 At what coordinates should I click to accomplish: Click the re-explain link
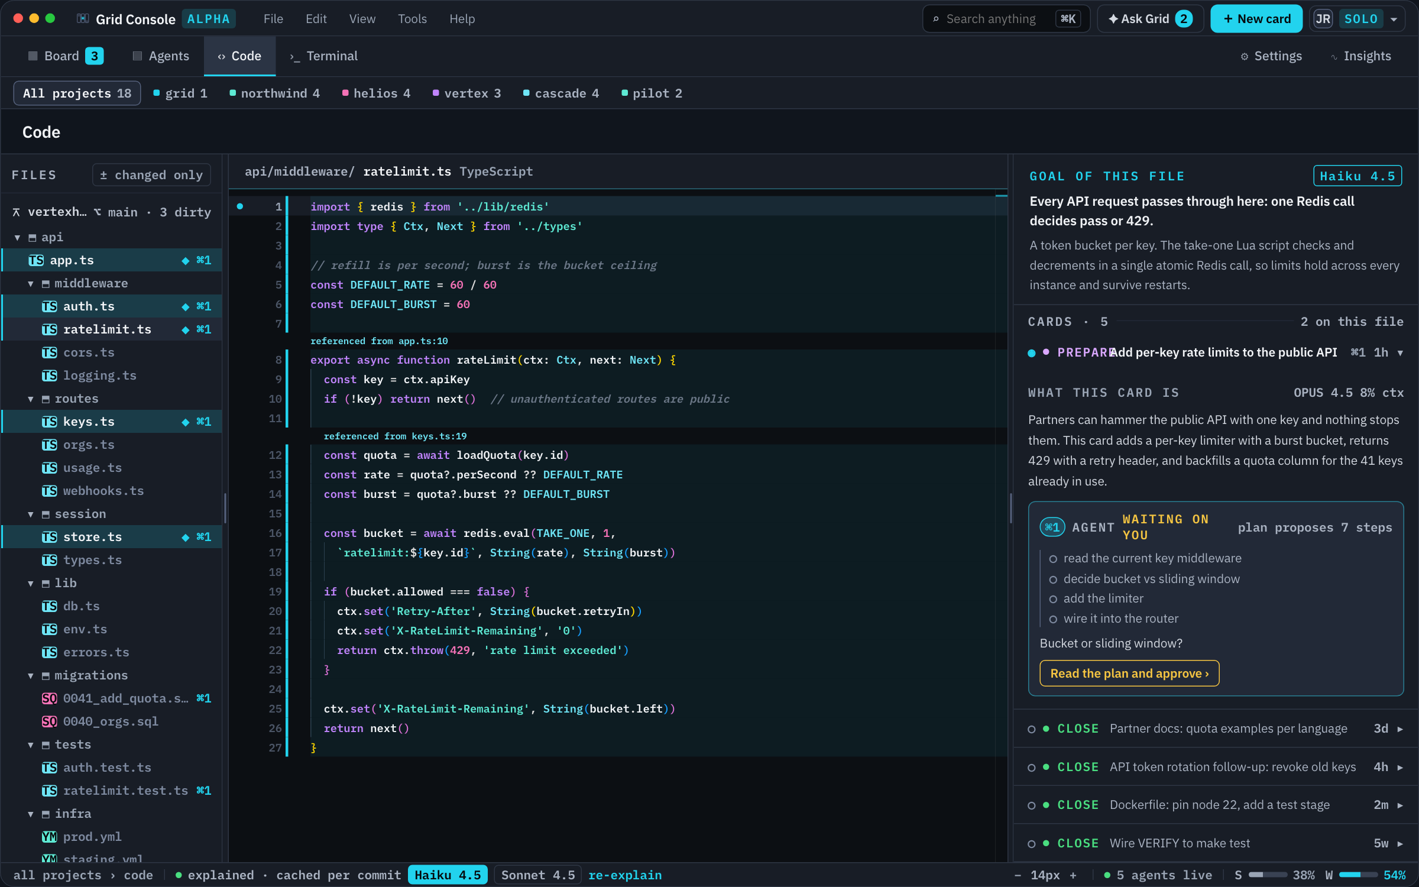coord(625,875)
